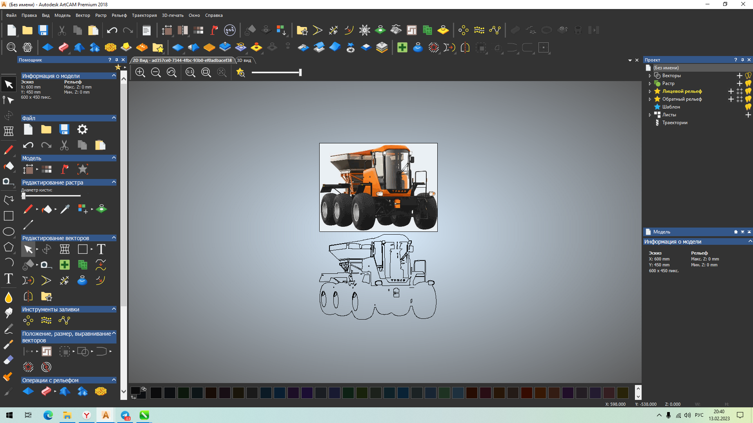This screenshot has width=753, height=423.
Task: Expand Векторы tree node
Action: pos(650,76)
